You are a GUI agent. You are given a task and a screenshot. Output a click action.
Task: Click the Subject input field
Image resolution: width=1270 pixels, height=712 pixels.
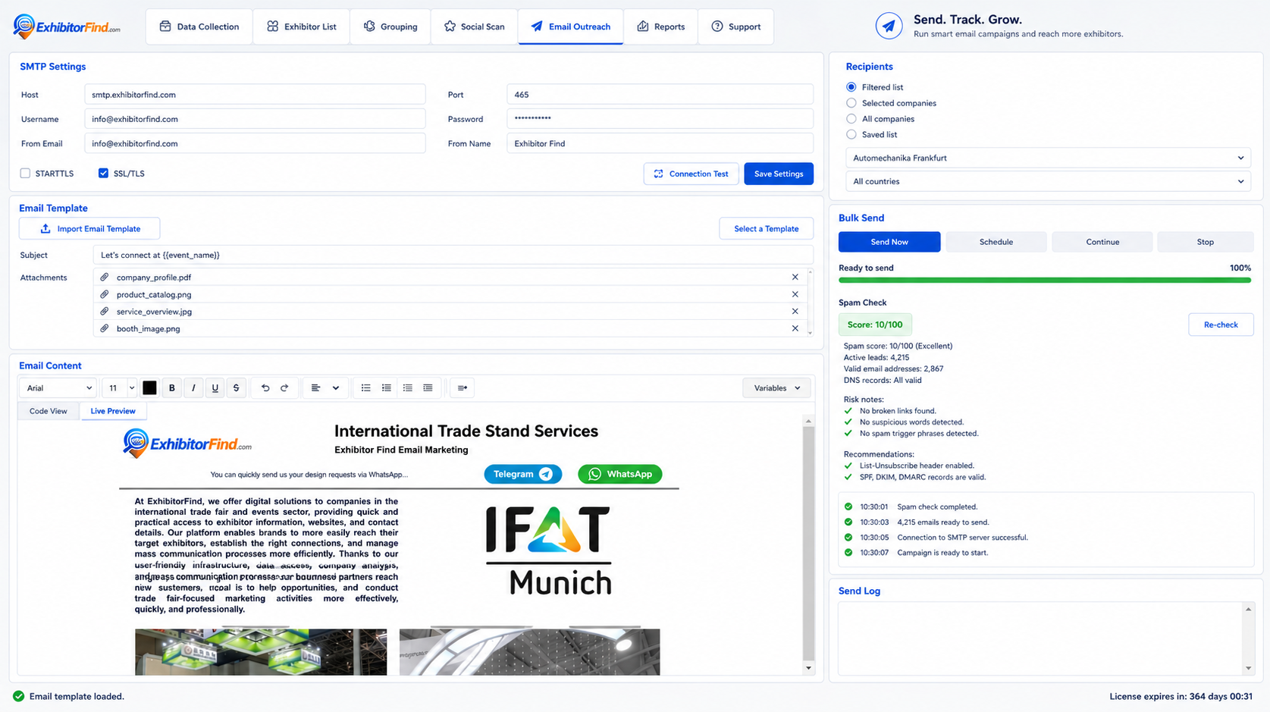coord(453,256)
